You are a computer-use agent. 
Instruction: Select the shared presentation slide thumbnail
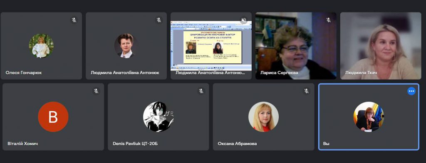pyautogui.click(x=211, y=46)
